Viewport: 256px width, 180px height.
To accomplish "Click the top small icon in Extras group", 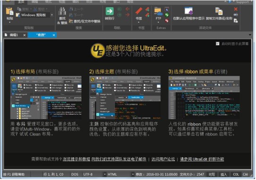I will pos(167,9).
